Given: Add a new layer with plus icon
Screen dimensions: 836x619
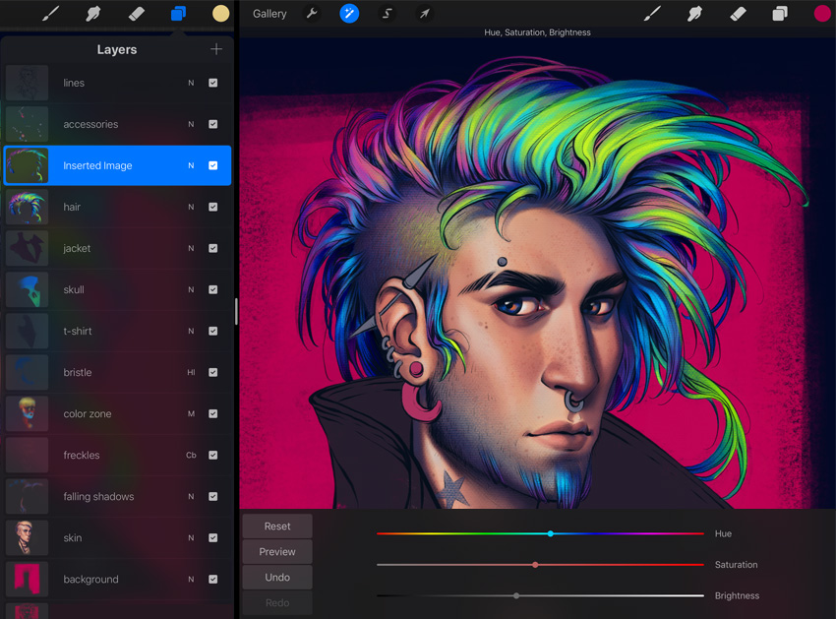Looking at the screenshot, I should pos(216,49).
